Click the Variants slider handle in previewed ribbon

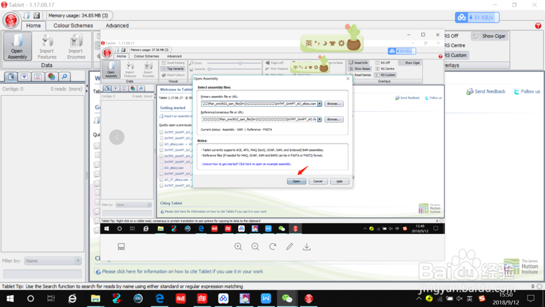click(209, 69)
